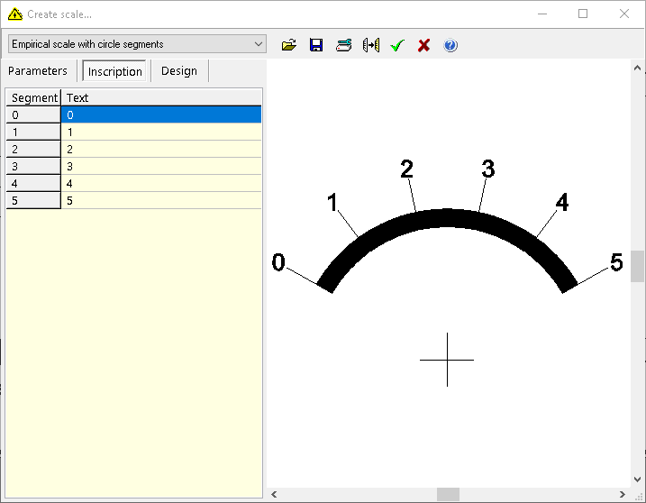
Task: Click the scale transfer icon with arrow
Action: (370, 45)
